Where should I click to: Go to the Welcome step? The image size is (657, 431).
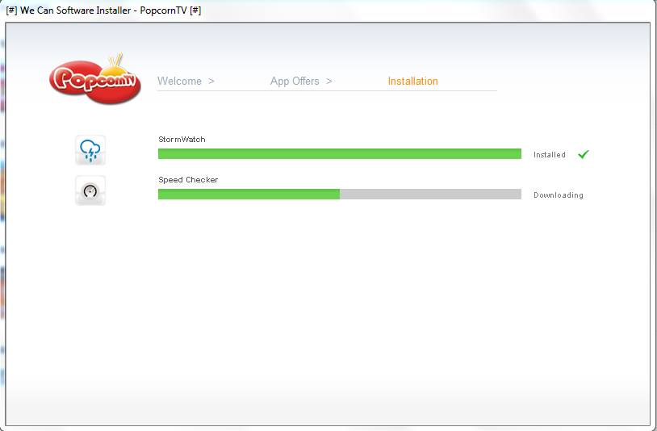tap(179, 81)
